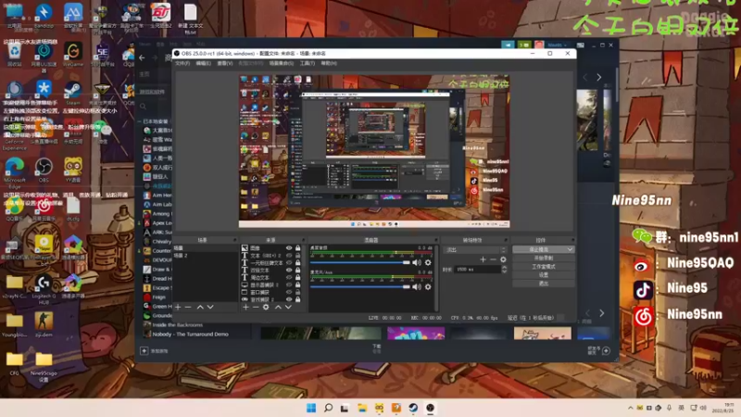Screen dimensions: 741x417
Task: Open Steam account name dropdown
Action: [x=558, y=44]
